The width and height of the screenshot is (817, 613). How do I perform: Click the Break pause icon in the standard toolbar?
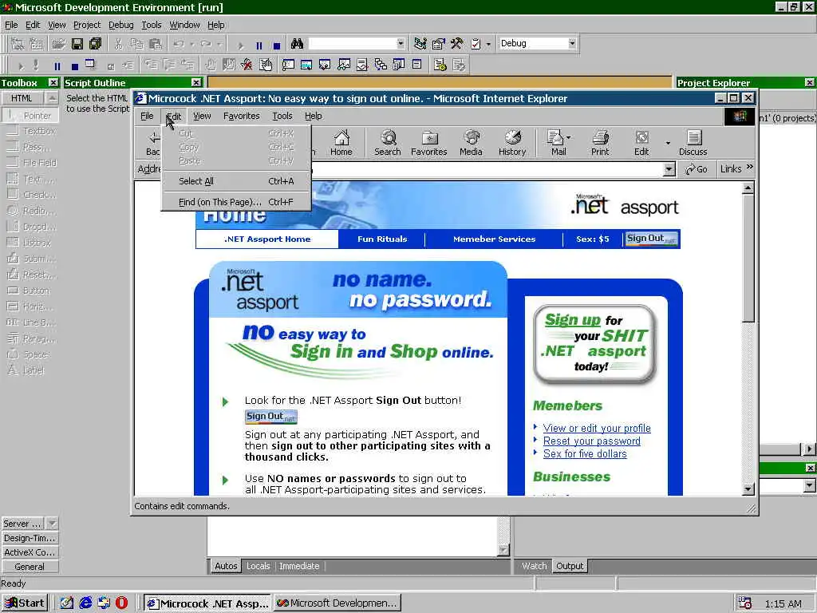[x=259, y=45]
